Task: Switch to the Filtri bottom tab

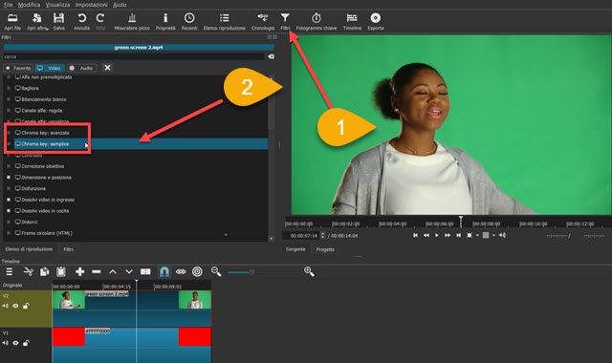Action: [x=68, y=249]
